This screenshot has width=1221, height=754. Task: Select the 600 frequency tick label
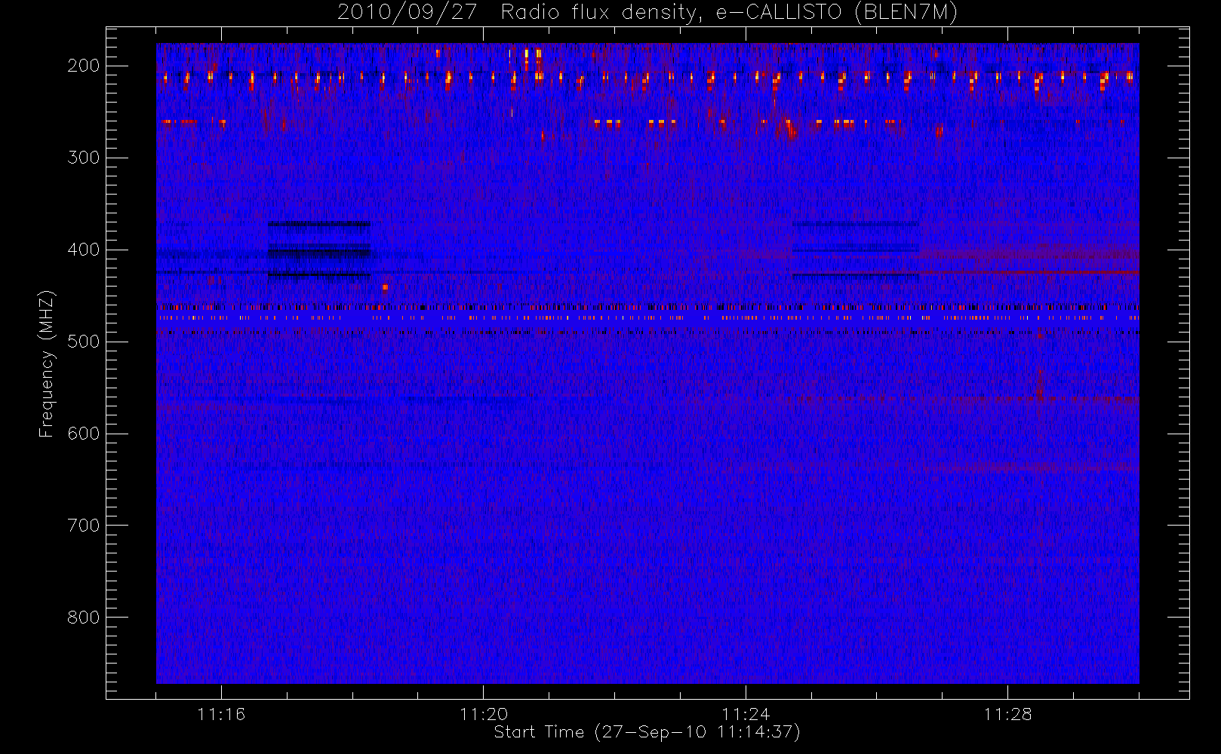point(84,434)
